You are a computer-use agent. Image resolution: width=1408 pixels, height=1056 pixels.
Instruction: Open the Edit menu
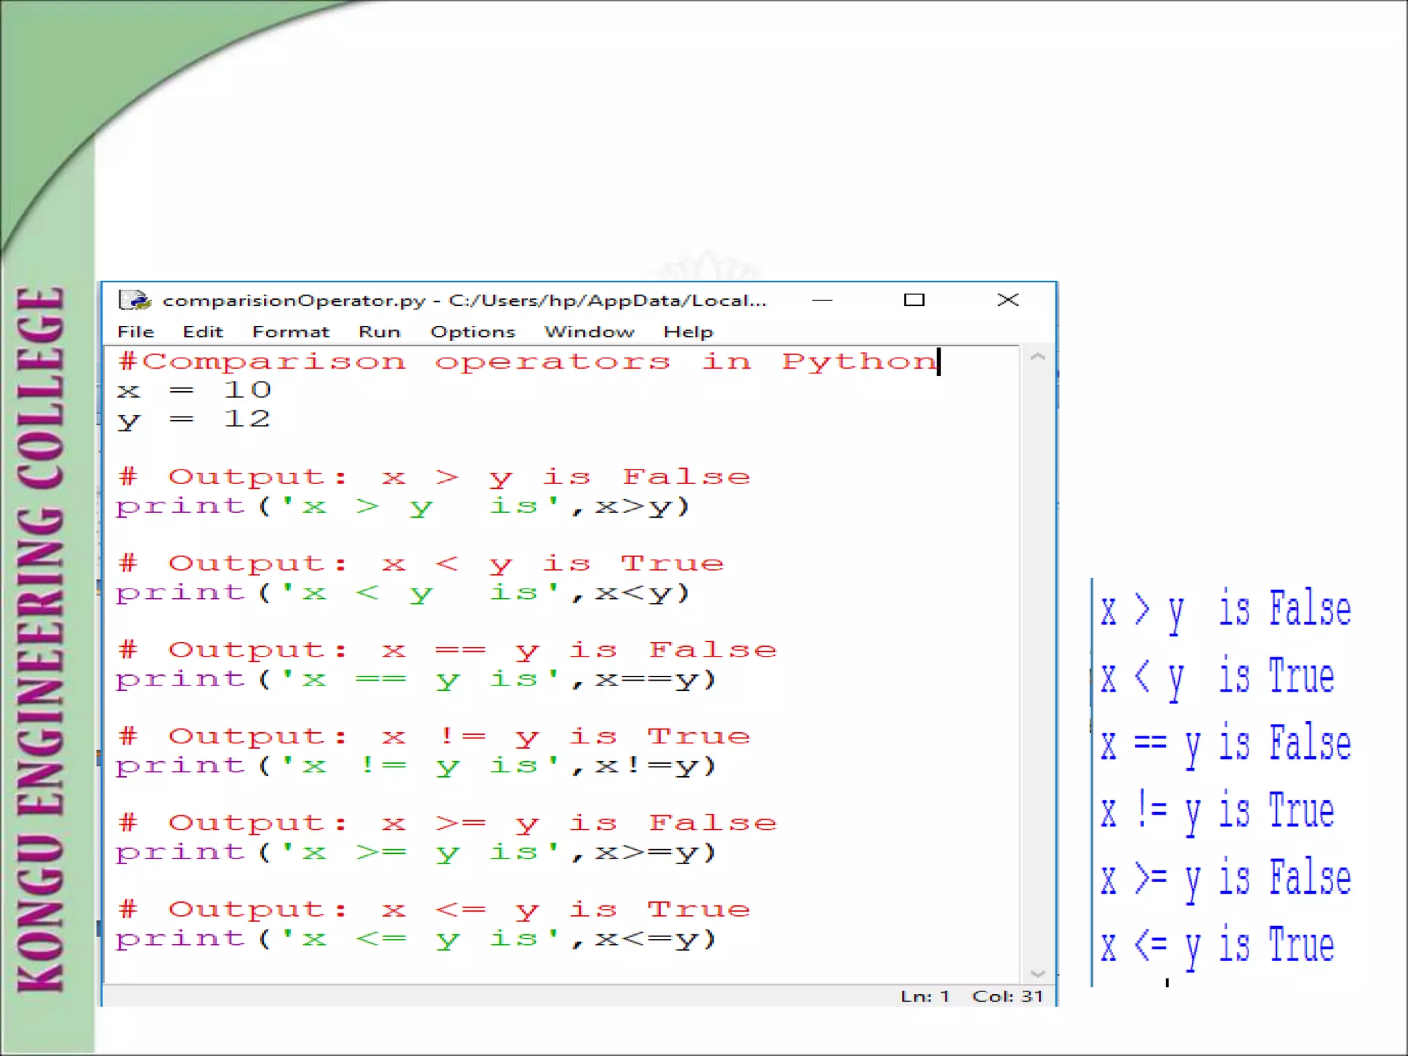tap(203, 332)
